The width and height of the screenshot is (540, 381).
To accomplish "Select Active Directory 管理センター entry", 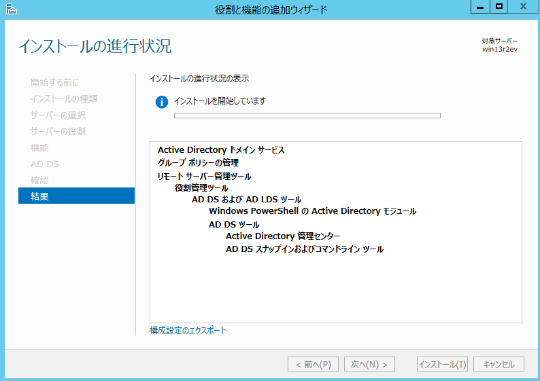I will click(283, 236).
